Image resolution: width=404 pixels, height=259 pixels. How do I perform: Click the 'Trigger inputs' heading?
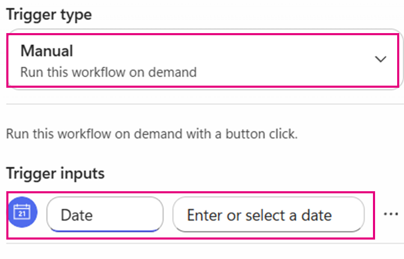point(55,173)
